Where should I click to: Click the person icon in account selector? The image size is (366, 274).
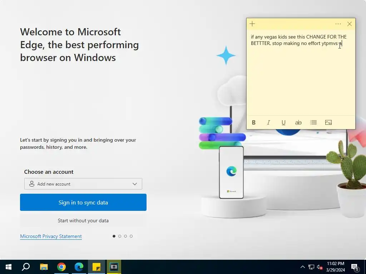click(x=32, y=184)
